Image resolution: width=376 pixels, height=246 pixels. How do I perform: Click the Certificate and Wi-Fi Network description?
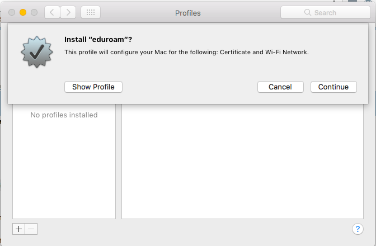coord(186,52)
